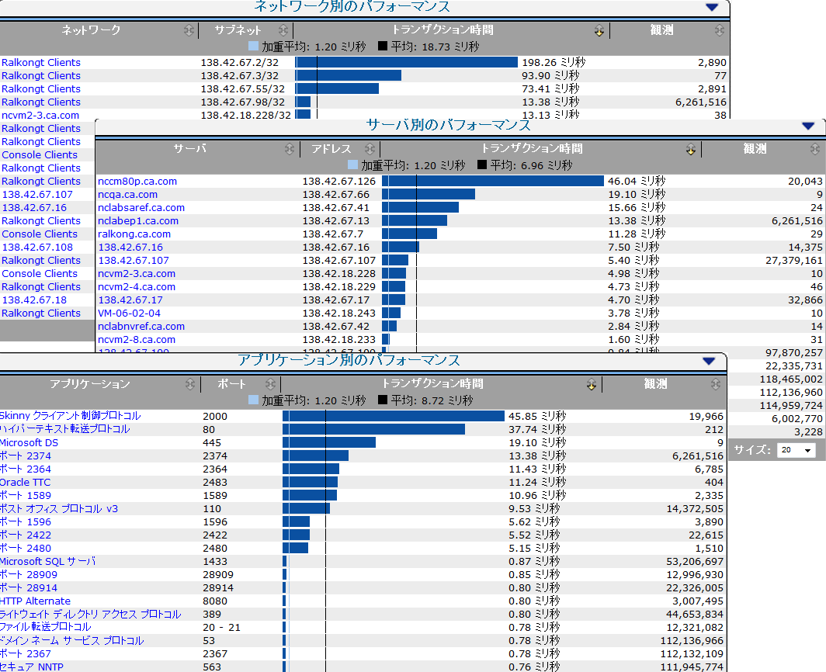Open the nclabsaref.ca.com server link
This screenshot has width=826, height=672.
pyautogui.click(x=141, y=207)
